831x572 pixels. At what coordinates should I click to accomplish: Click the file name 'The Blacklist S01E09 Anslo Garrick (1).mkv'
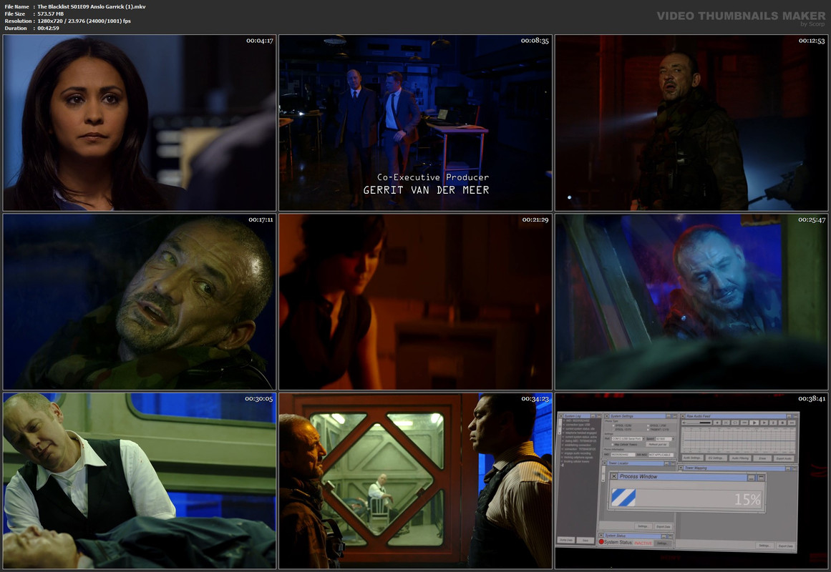pos(91,7)
